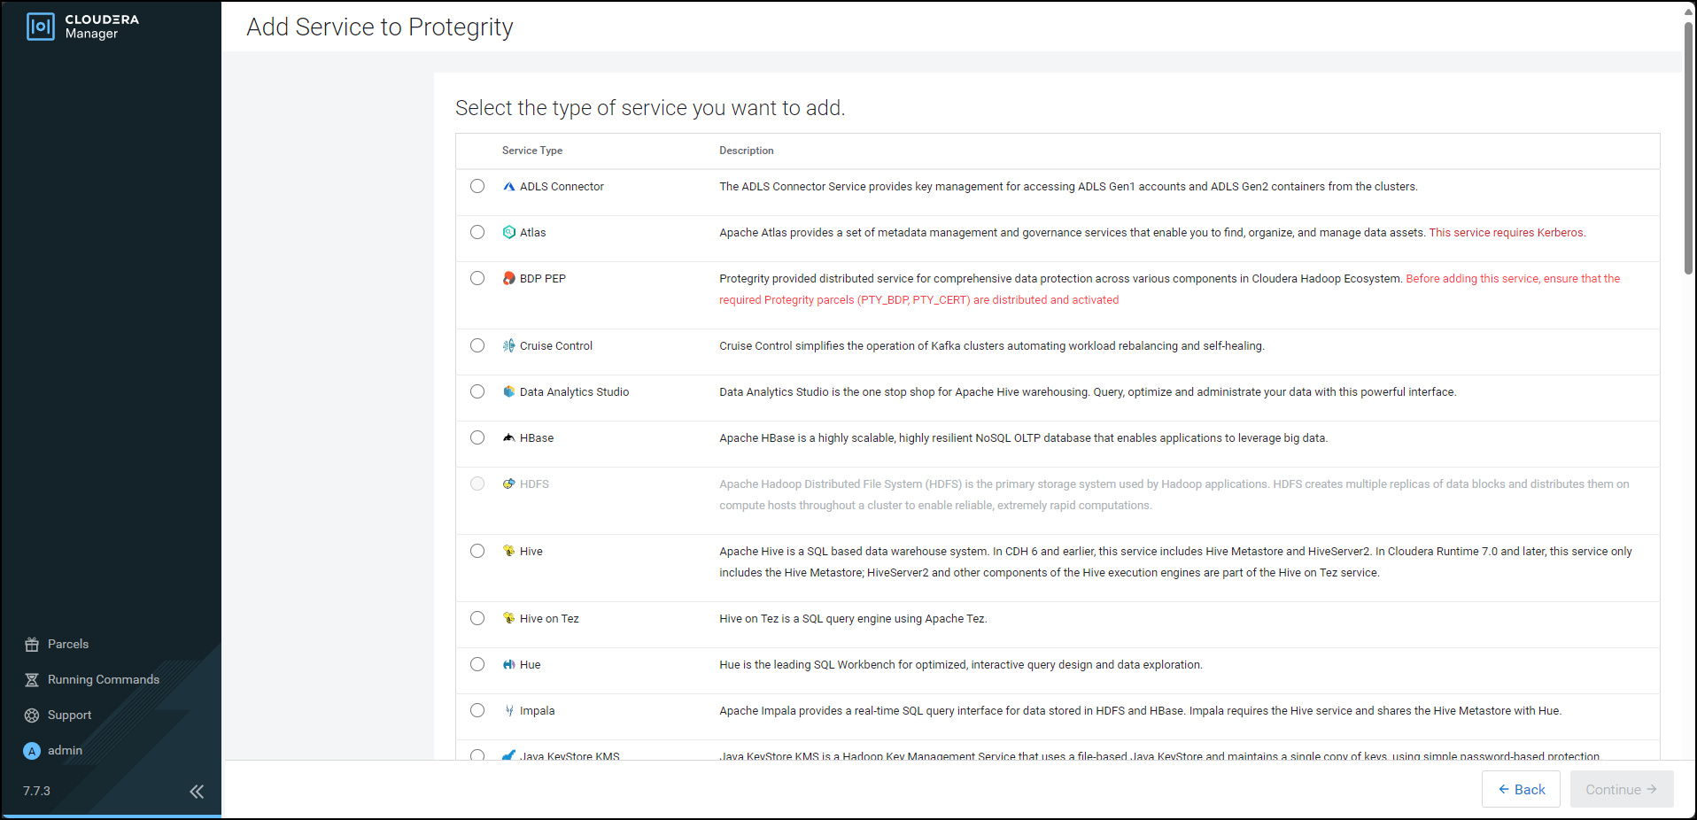Open Parcels in the sidebar
Viewport: 1697px width, 820px height.
(68, 645)
